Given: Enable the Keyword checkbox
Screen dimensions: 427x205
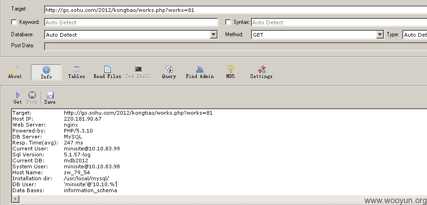Looking at the screenshot, I should [x=14, y=22].
